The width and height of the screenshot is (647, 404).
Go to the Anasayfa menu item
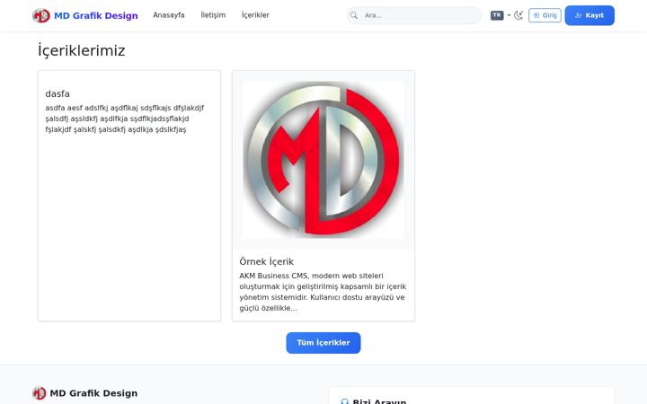click(x=169, y=15)
